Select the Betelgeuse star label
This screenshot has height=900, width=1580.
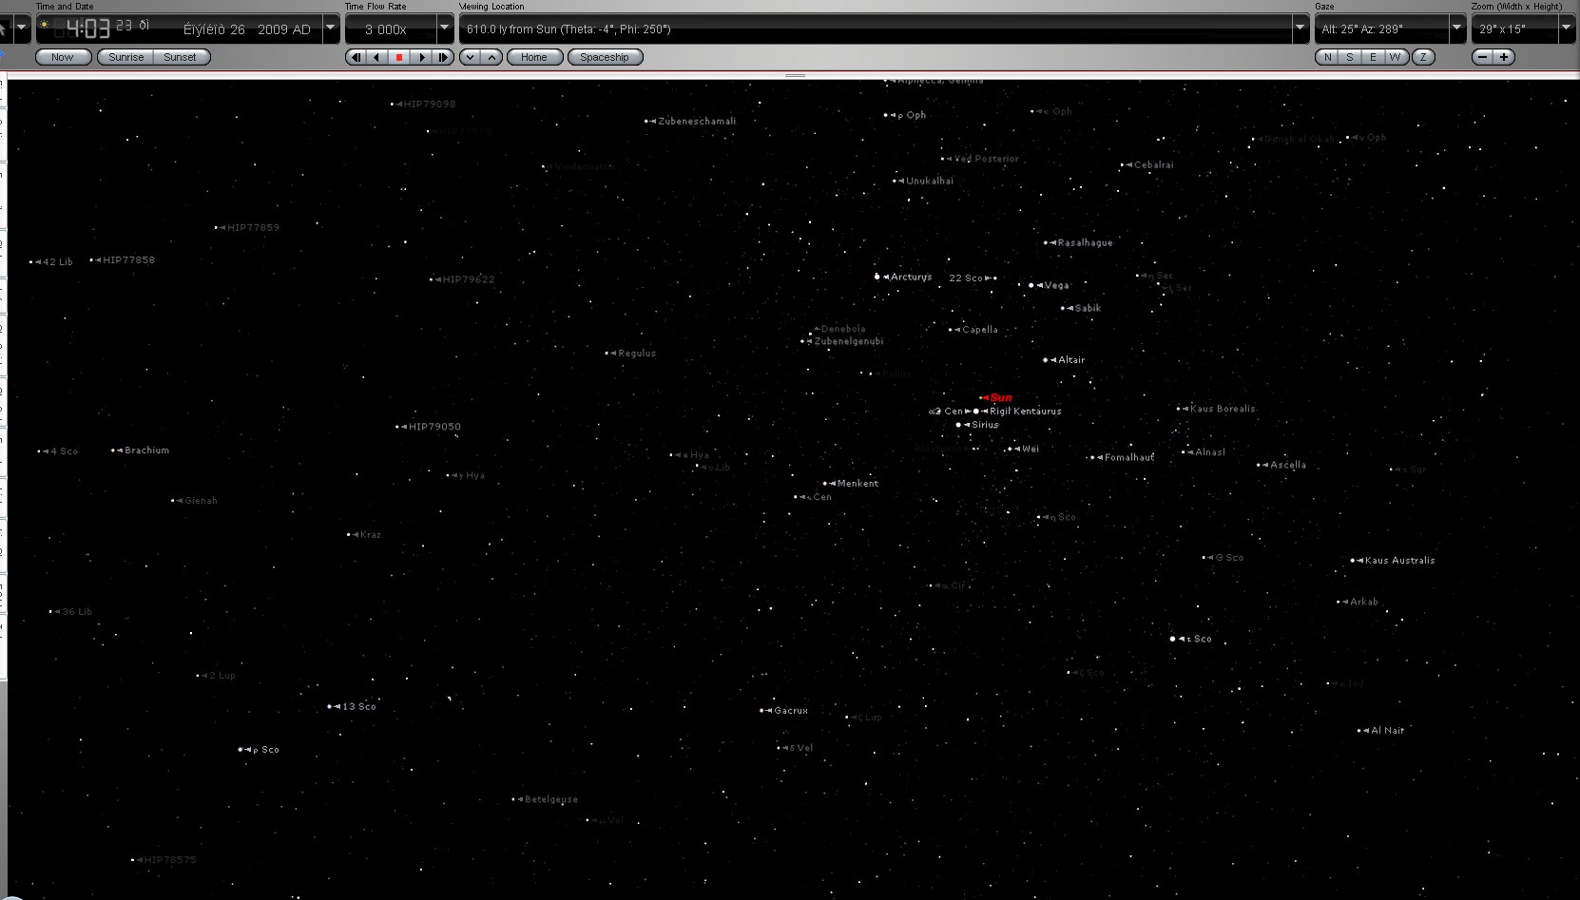tap(551, 799)
